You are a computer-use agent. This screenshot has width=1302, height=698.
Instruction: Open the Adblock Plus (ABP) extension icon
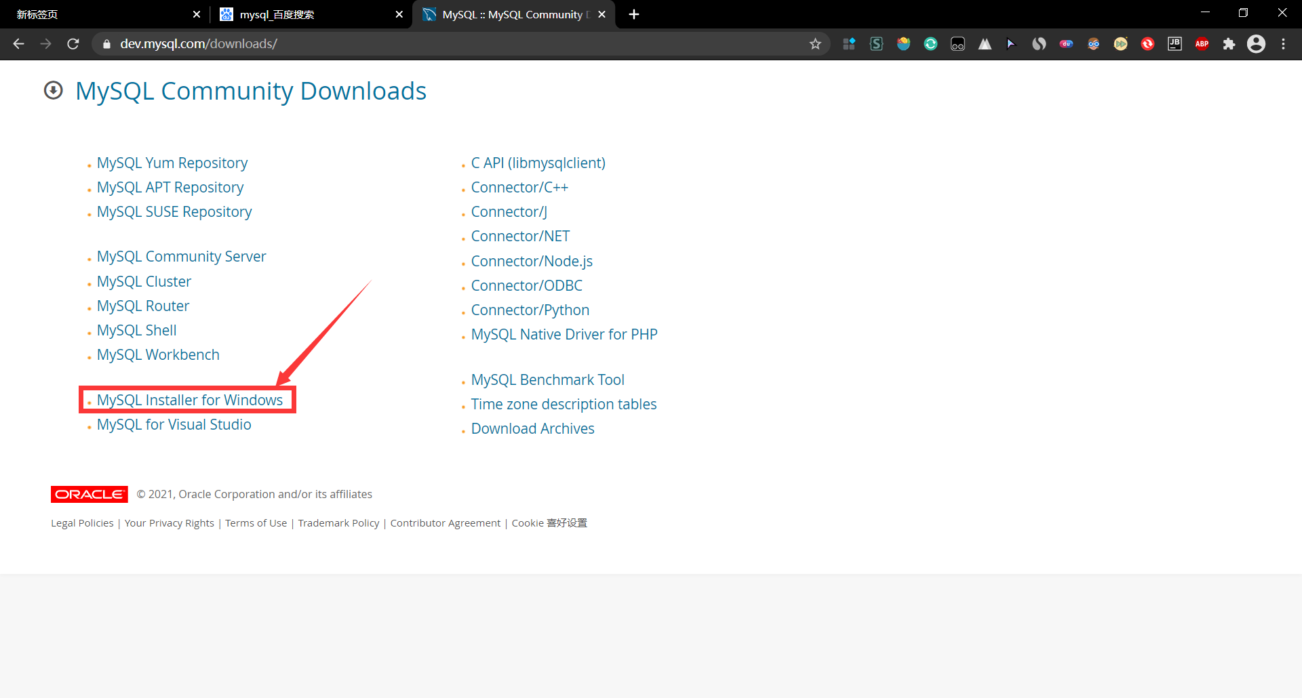(1202, 43)
